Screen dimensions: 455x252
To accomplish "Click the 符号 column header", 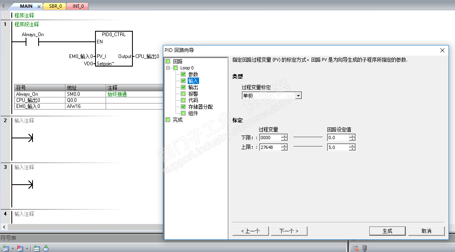I will (40, 88).
